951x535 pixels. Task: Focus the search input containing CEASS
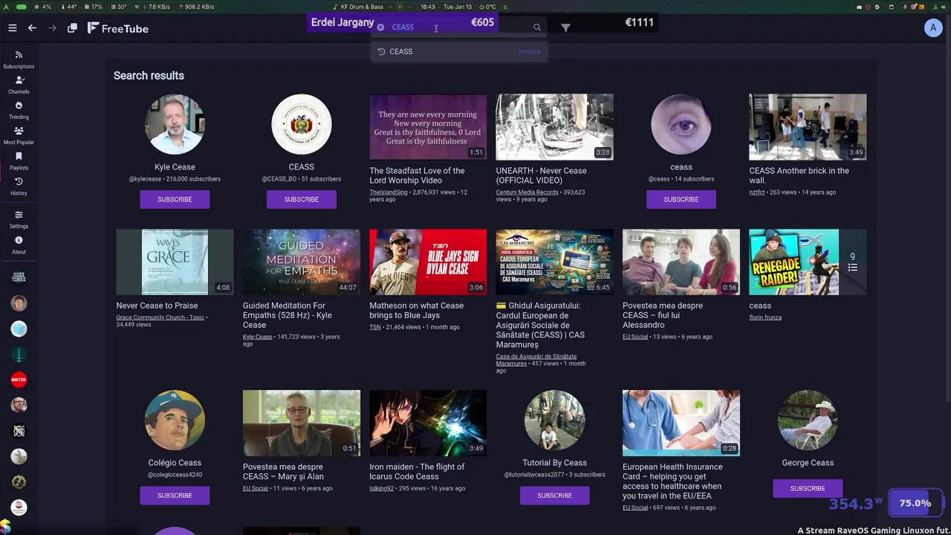click(x=457, y=27)
